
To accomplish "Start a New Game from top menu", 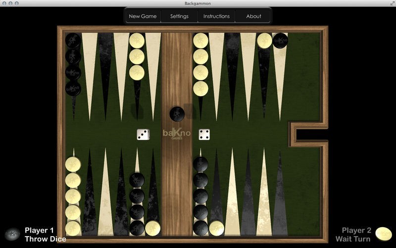I will pos(143,16).
